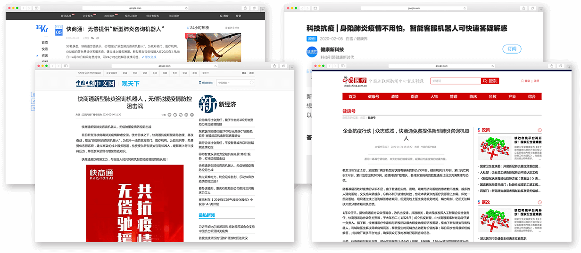Open 综合 tab on 中国医疗 nav
Screen dimensions: 581x253
(x=531, y=96)
